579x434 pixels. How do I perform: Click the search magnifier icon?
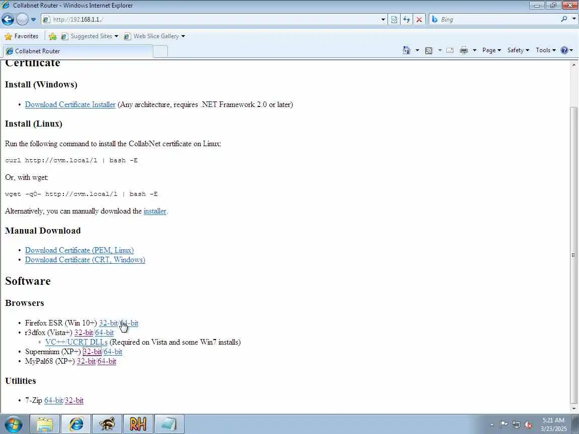click(x=564, y=19)
